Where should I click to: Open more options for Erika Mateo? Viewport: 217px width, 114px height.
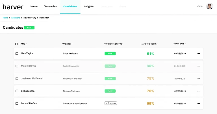(198, 91)
